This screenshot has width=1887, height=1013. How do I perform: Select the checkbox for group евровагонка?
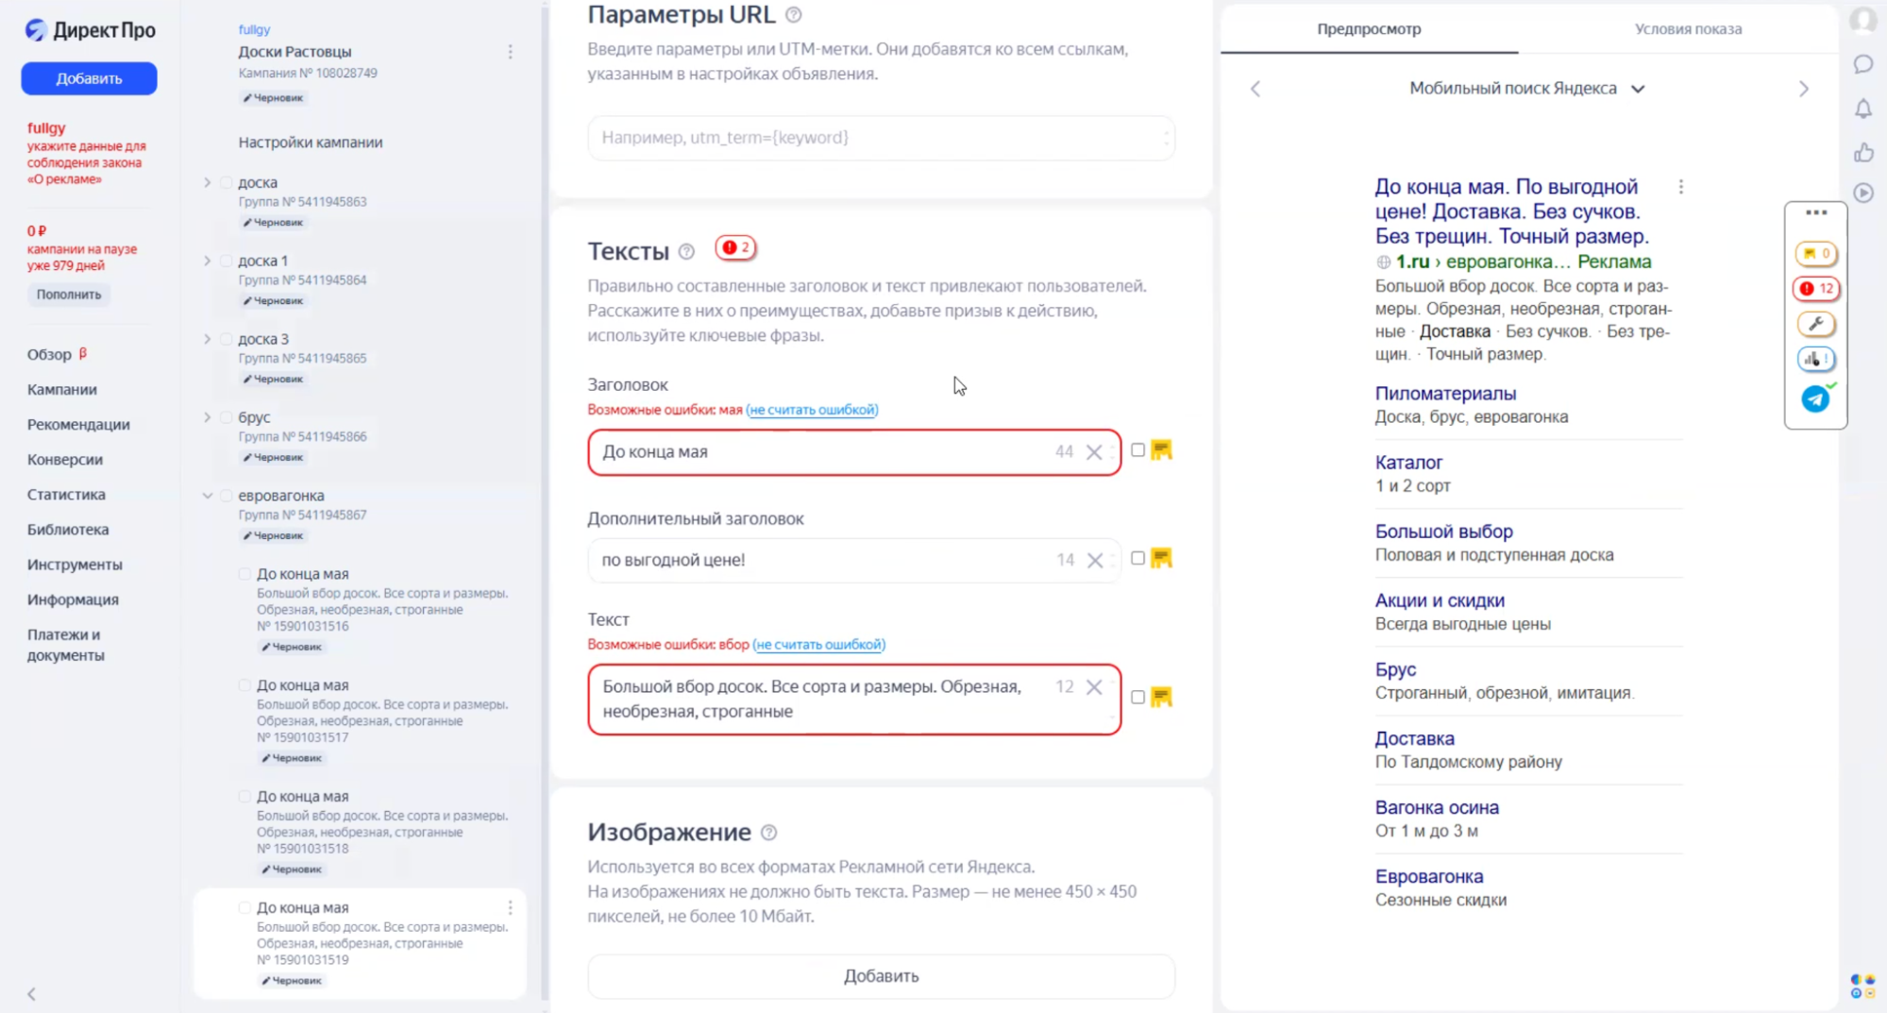227,496
